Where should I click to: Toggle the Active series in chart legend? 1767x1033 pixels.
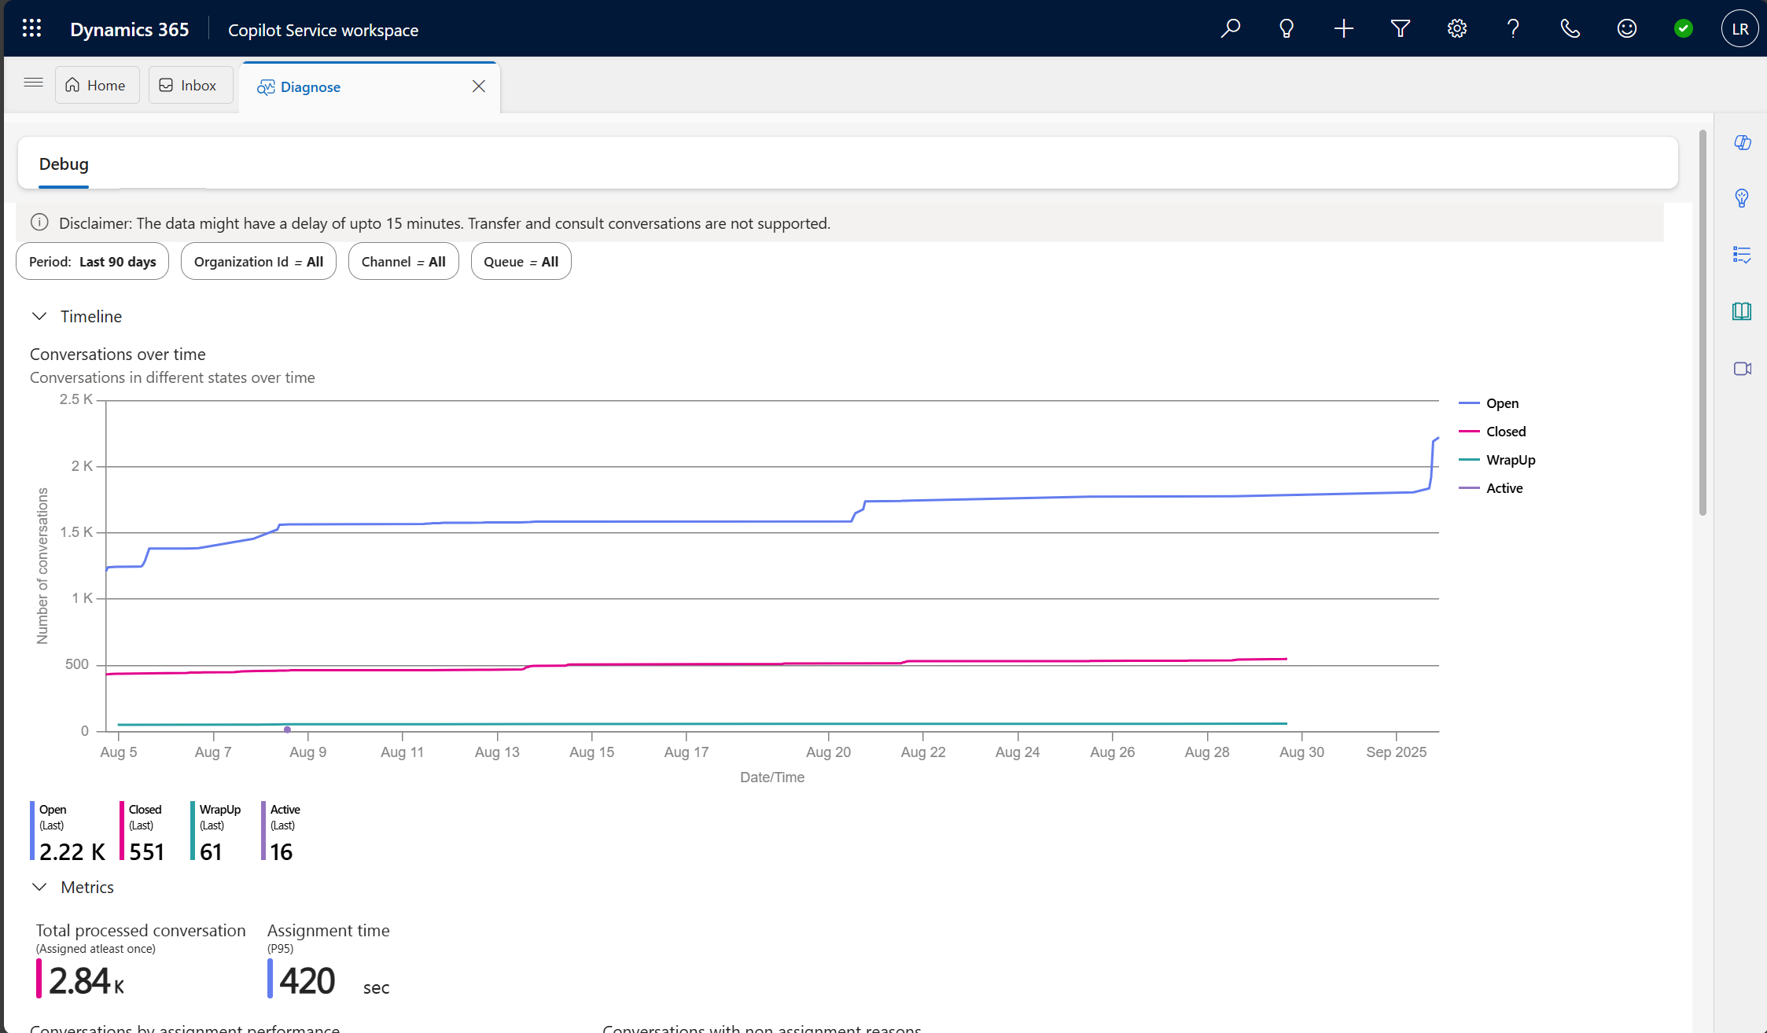[1490, 488]
